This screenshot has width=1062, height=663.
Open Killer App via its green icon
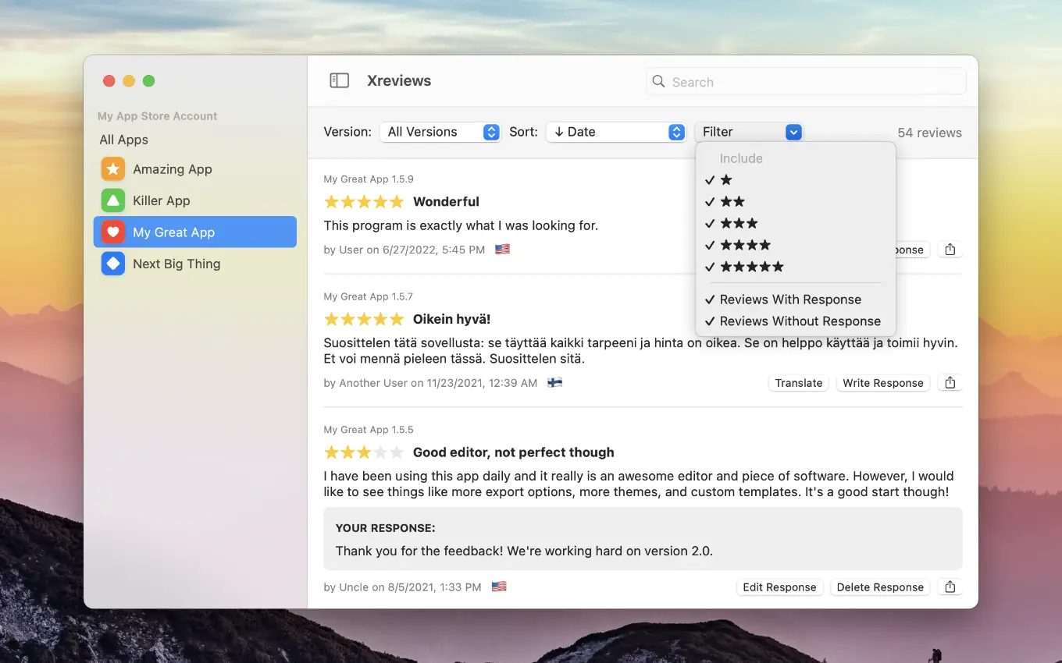(x=112, y=200)
